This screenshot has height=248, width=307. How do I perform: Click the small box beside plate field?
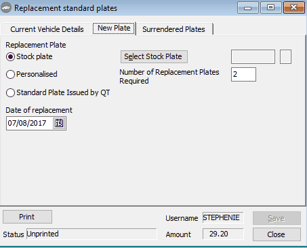click(x=285, y=57)
